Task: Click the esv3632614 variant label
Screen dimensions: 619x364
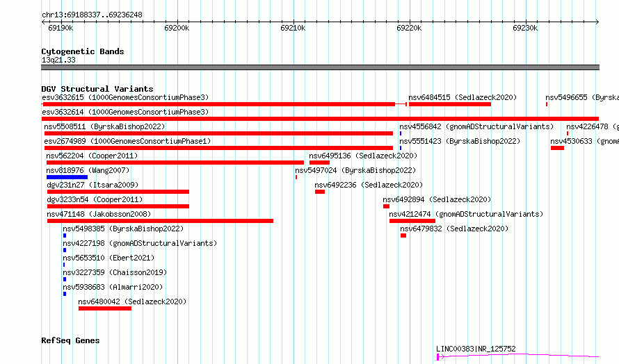Action: [x=125, y=112]
